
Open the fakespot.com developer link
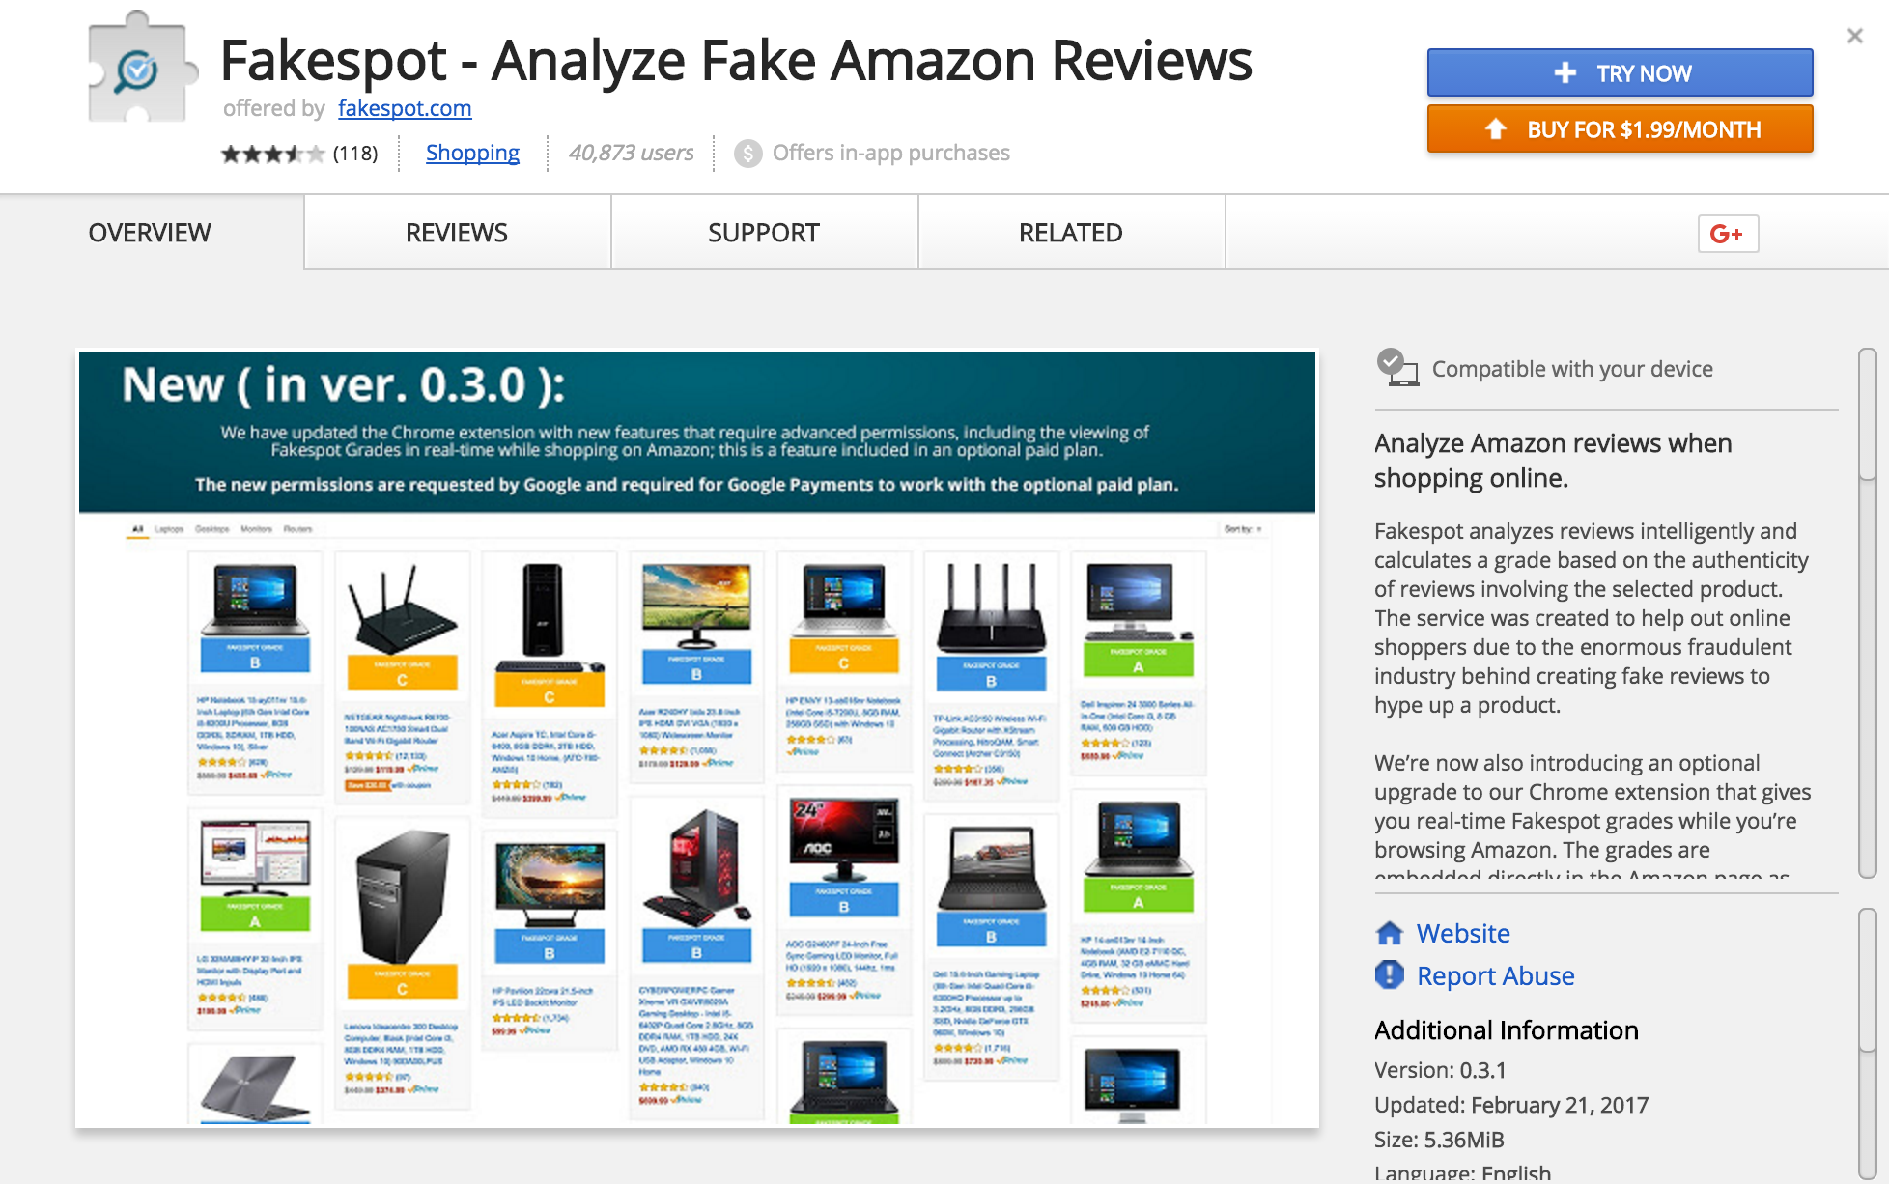[x=405, y=108]
